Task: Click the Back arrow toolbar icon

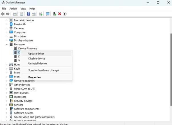Action: pyautogui.click(x=3, y=14)
